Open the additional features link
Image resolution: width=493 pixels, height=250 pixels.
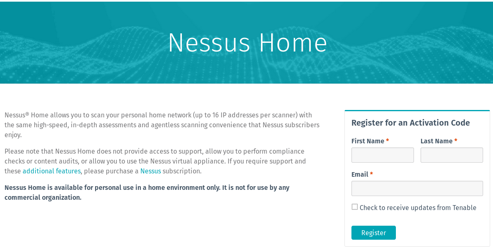(x=51, y=171)
